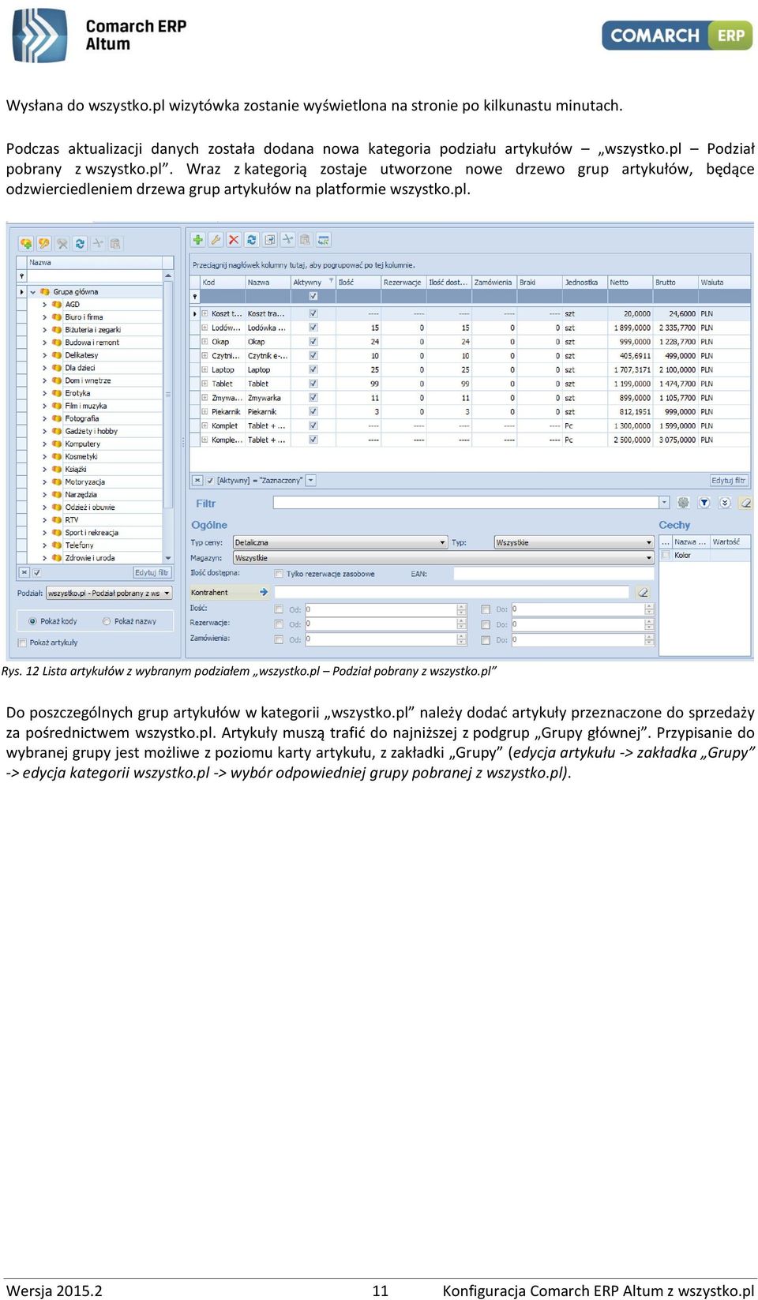Select the Pokaż kody radio button
The width and height of the screenshot is (758, 1300).
coord(32,621)
